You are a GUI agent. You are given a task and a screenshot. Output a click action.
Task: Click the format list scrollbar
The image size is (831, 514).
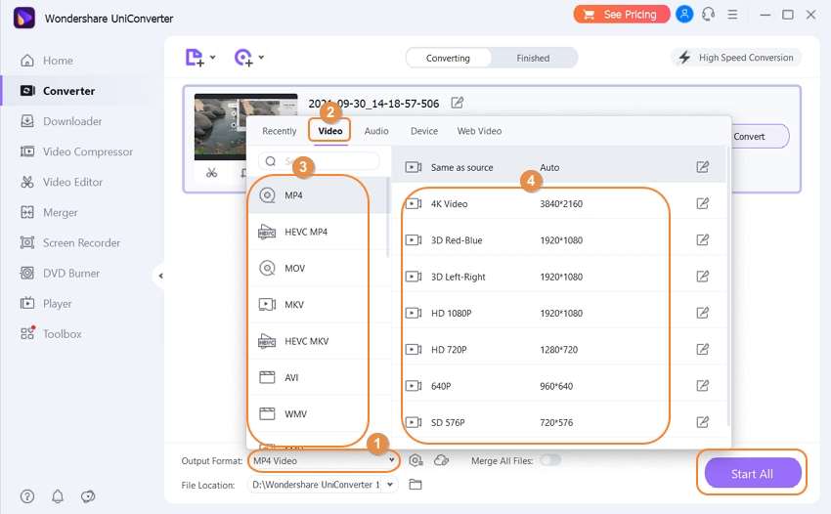[388, 217]
